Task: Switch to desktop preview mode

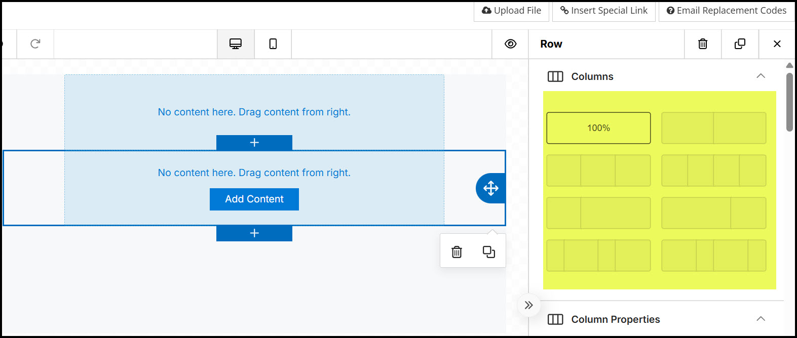Action: pyautogui.click(x=236, y=44)
